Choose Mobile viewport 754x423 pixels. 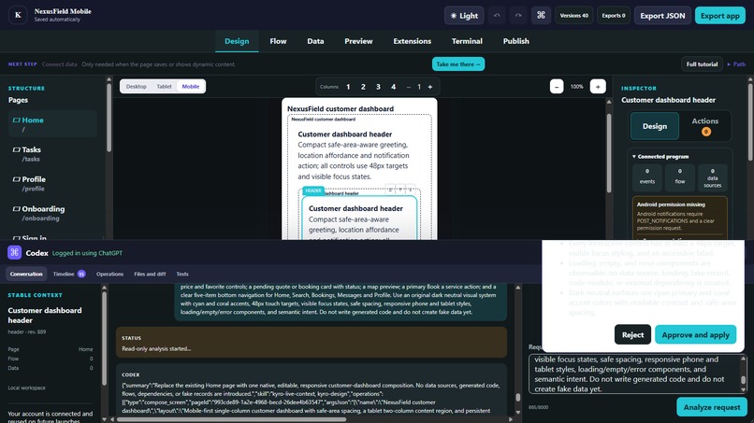pyautogui.click(x=191, y=87)
